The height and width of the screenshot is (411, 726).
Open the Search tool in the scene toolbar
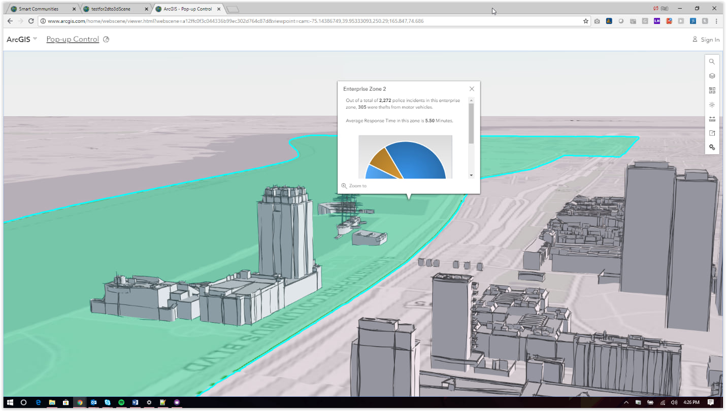click(712, 62)
